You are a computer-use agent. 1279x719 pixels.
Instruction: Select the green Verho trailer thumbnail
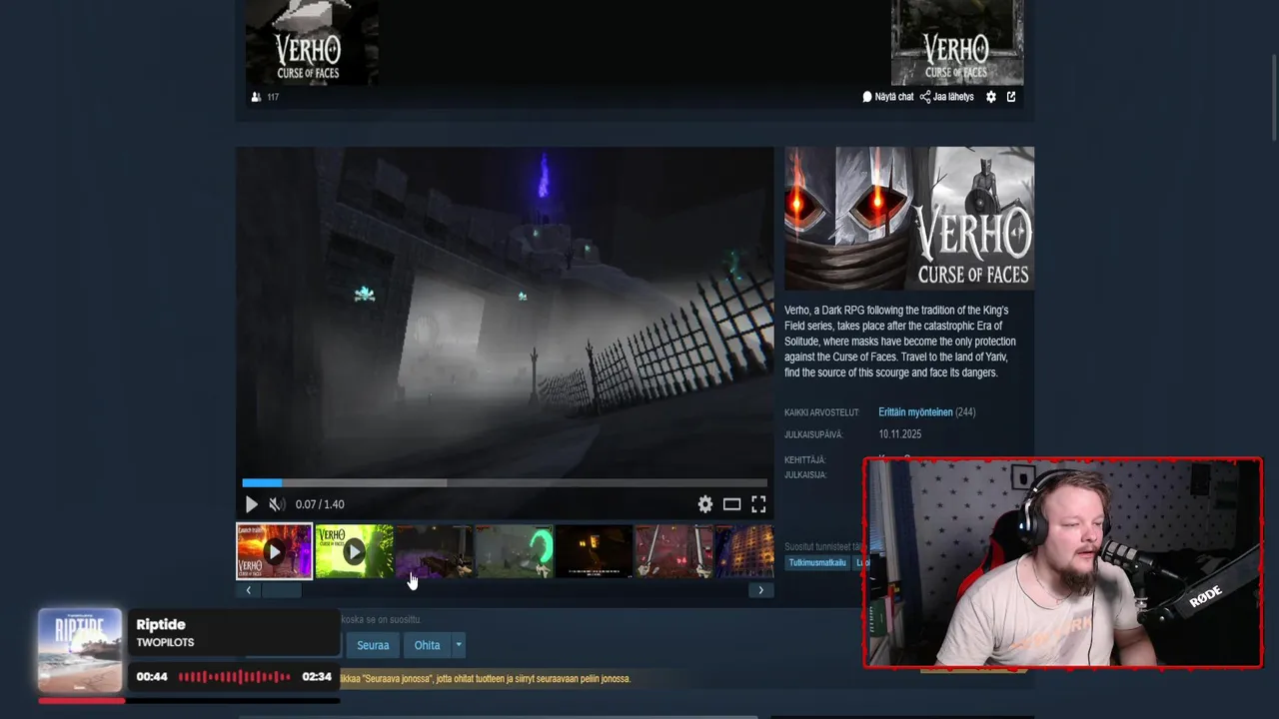[x=354, y=551]
